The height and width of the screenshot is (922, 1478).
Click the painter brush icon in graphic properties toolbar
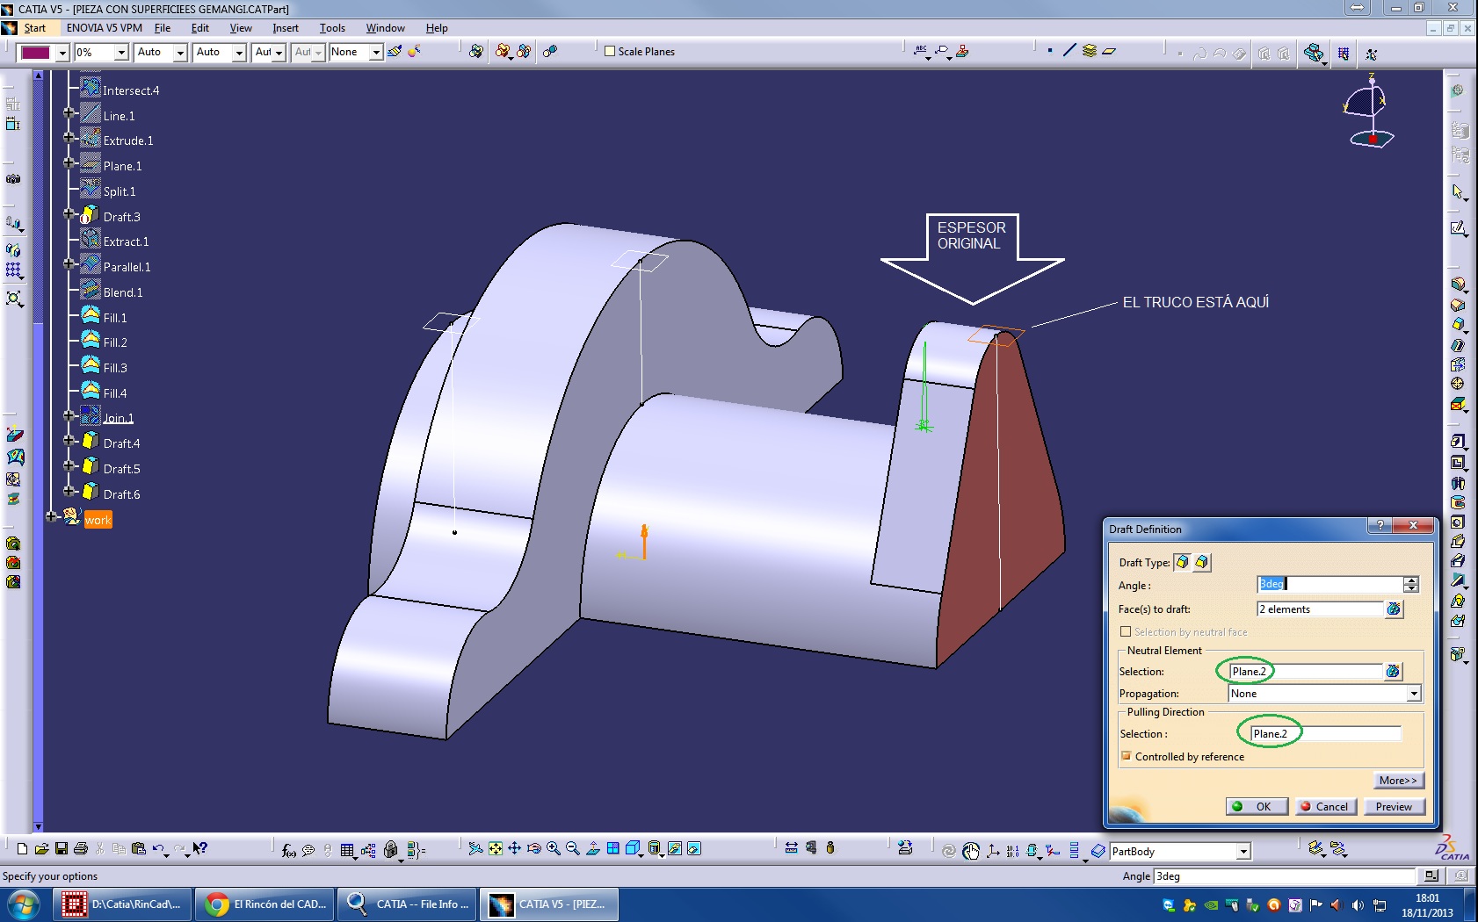(x=395, y=51)
